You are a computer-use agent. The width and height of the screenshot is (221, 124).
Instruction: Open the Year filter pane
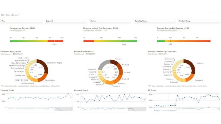22,21
